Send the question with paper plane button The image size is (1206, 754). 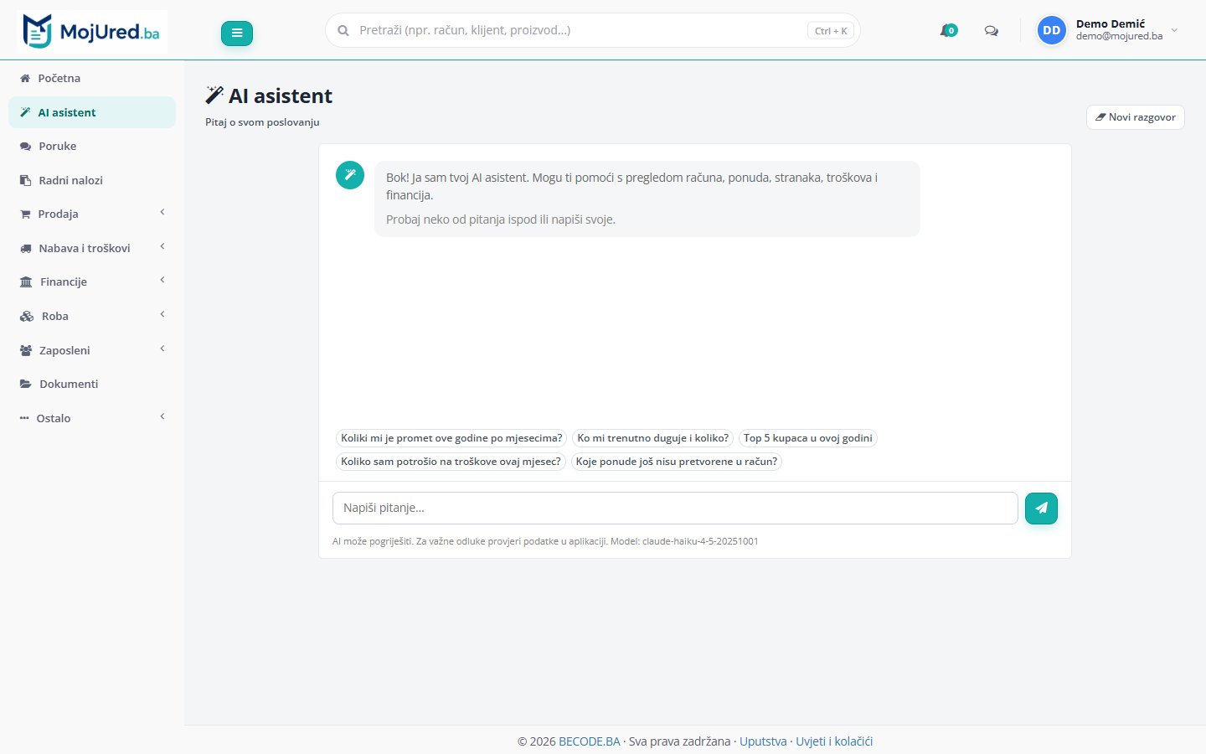pyautogui.click(x=1041, y=508)
